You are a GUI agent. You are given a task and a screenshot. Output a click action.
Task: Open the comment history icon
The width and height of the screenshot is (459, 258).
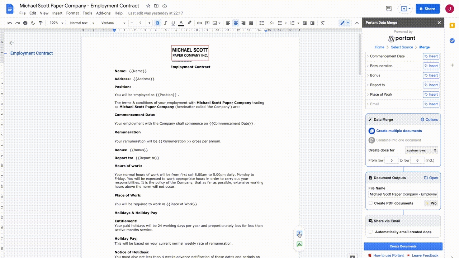pyautogui.click(x=388, y=9)
